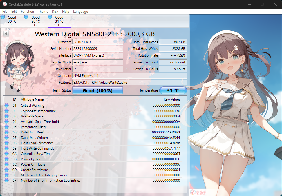Click the status orb for Critical Warning
Image resolution: width=282 pixels, height=196 pixels.
tap(6, 106)
